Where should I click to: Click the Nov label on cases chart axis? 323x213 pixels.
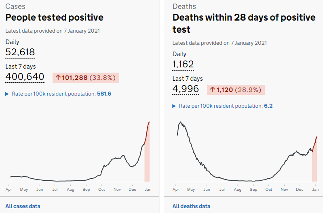tap(117, 189)
